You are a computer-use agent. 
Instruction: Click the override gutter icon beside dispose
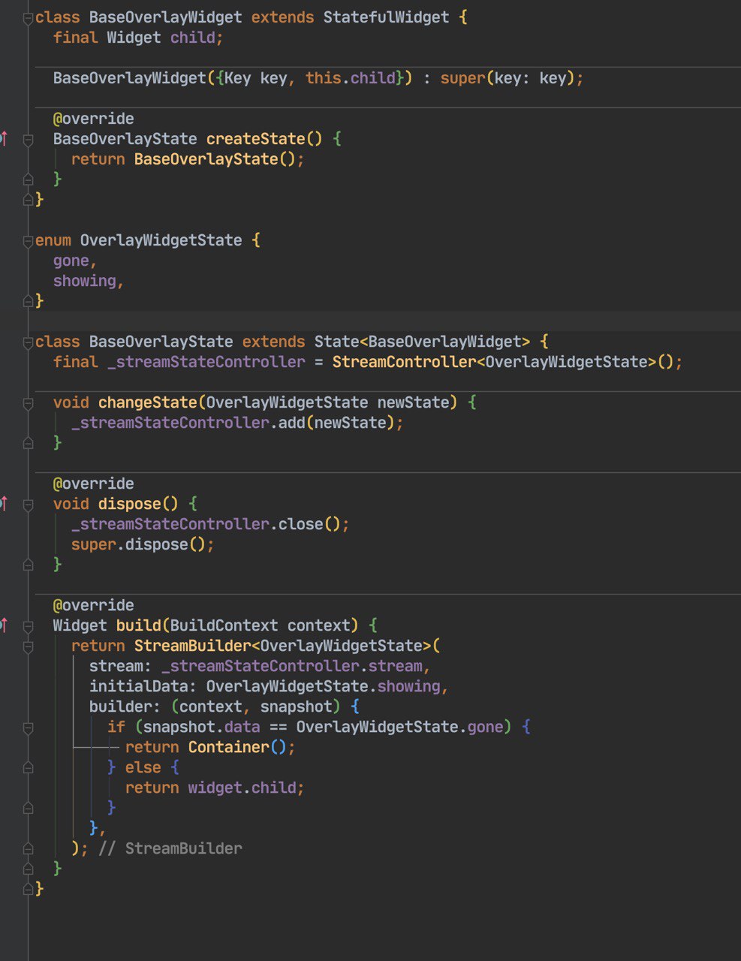point(4,504)
